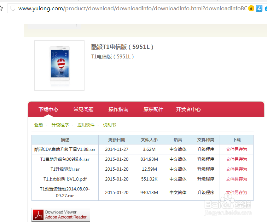Click the 更新日期 column header
The height and width of the screenshot is (222, 267).
coord(117,140)
